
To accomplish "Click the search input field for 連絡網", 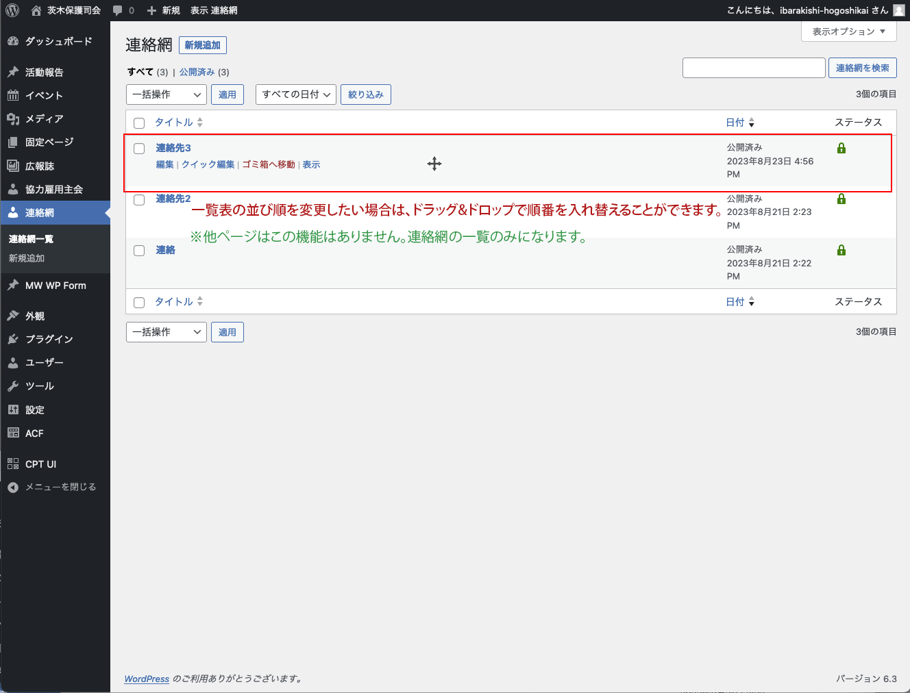I will (x=754, y=68).
